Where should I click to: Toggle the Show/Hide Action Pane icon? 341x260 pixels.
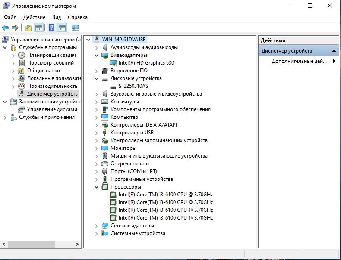point(62,28)
